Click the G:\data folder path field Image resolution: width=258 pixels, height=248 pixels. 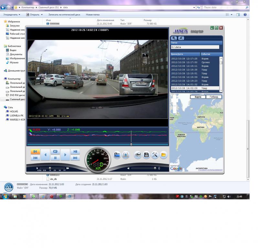(195, 47)
